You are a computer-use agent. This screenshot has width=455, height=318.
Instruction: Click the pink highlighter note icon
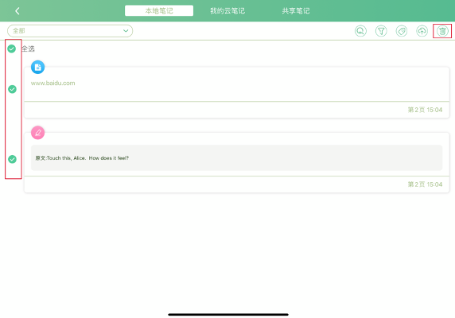click(37, 133)
